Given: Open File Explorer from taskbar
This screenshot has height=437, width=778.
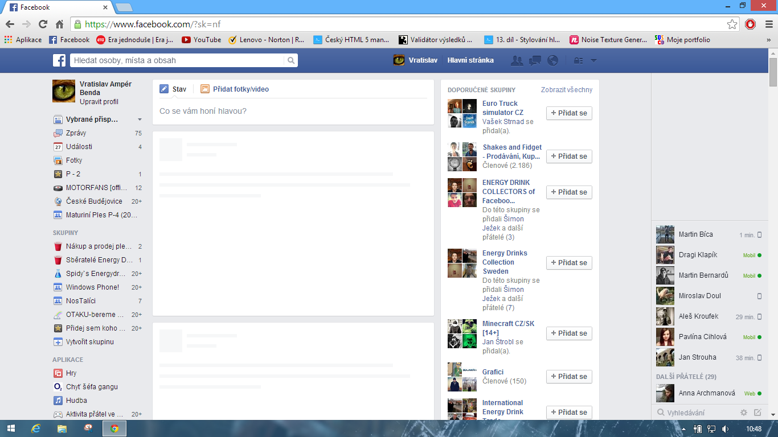Looking at the screenshot, I should click(x=62, y=428).
